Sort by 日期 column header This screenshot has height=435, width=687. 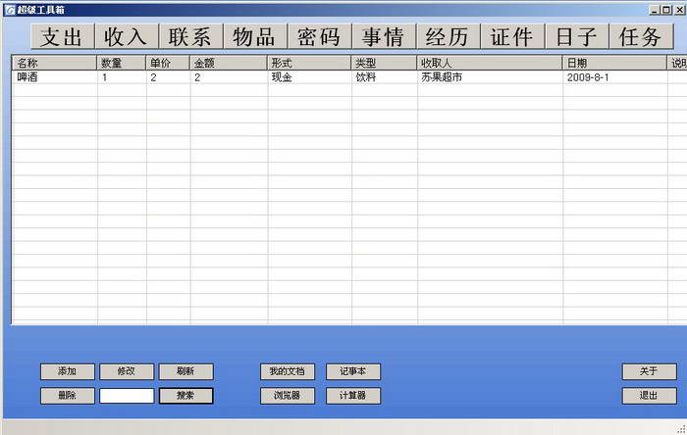[x=614, y=63]
